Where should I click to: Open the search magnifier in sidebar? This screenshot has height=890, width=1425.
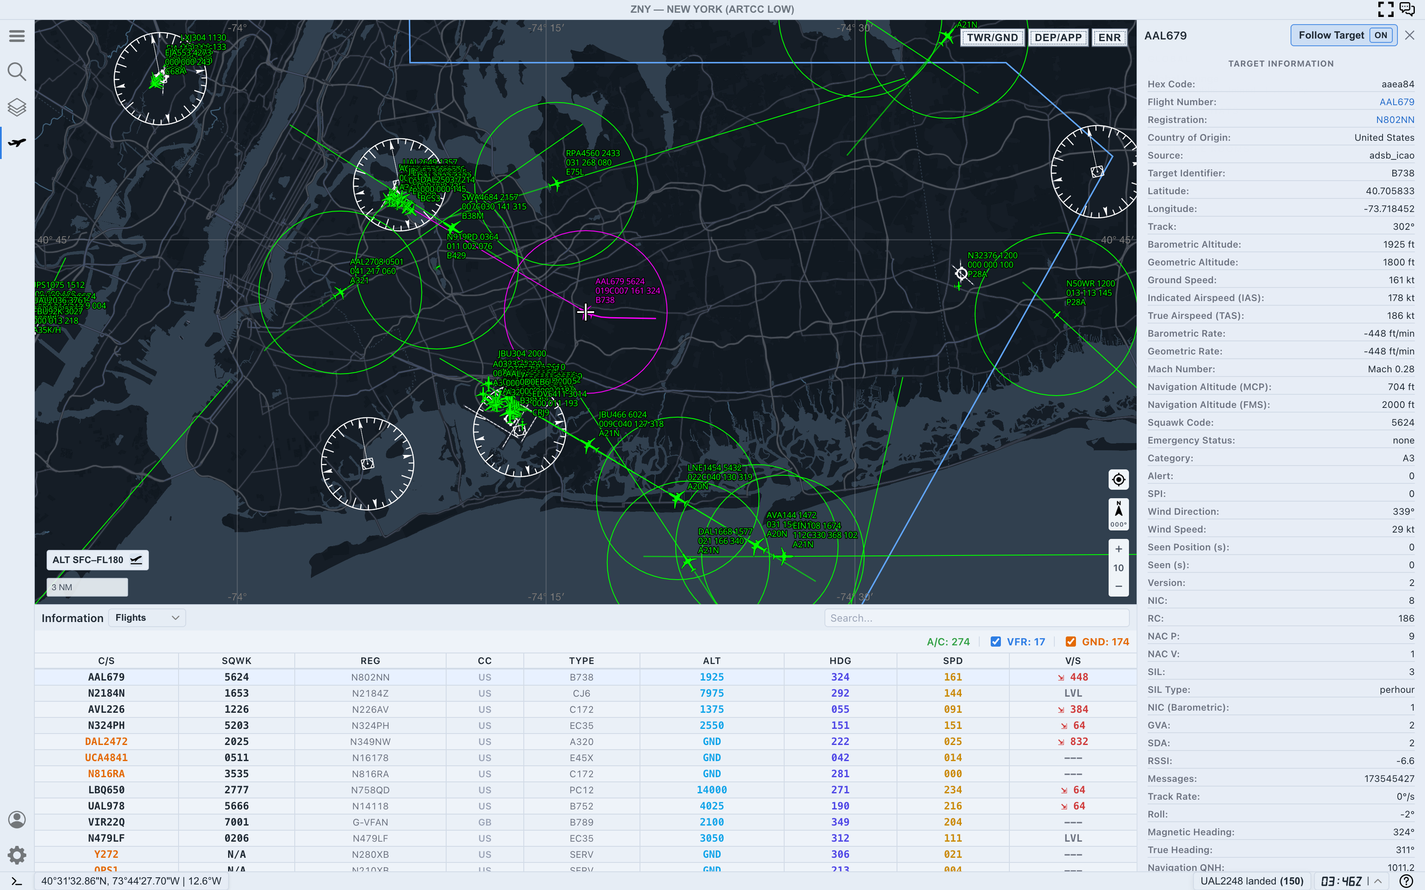pos(17,72)
